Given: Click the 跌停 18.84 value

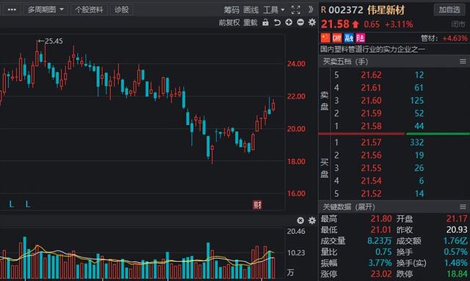Looking at the screenshot, I should point(457,274).
